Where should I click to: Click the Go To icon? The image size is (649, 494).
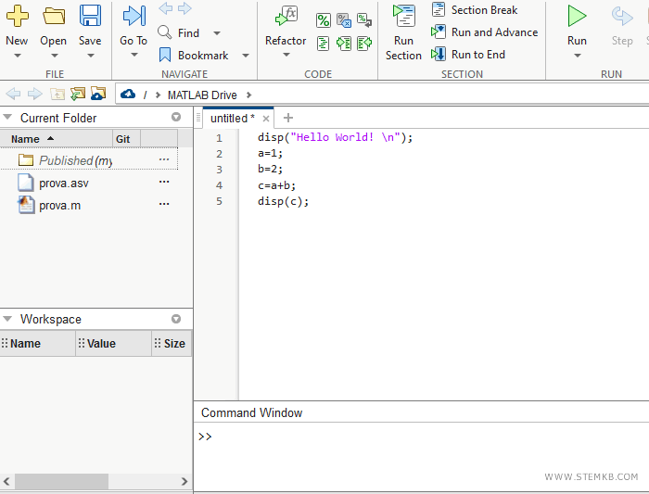point(134,16)
